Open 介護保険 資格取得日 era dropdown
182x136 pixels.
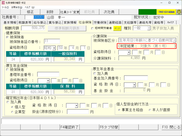pos(129,52)
